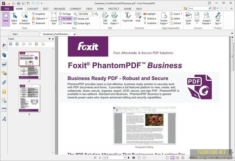Switch to the CONVERT ribbon tab

(33, 9)
